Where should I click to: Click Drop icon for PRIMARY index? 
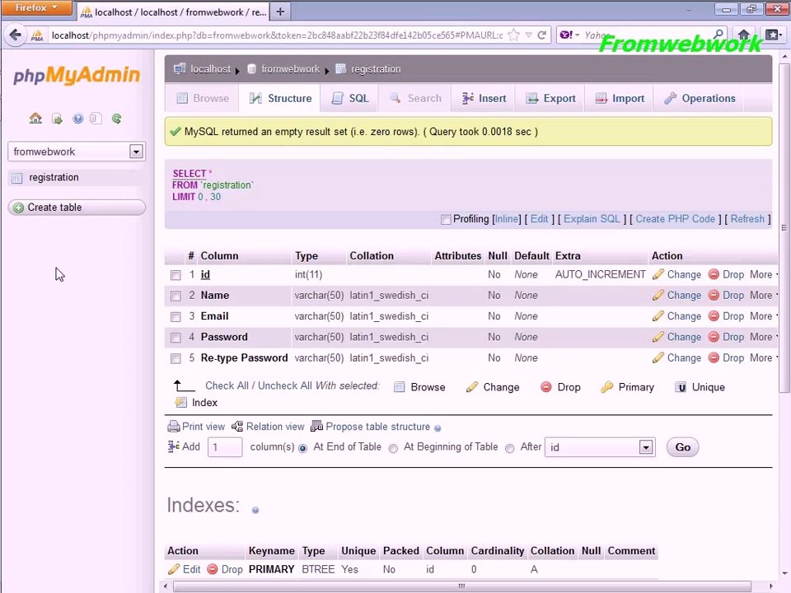point(213,569)
